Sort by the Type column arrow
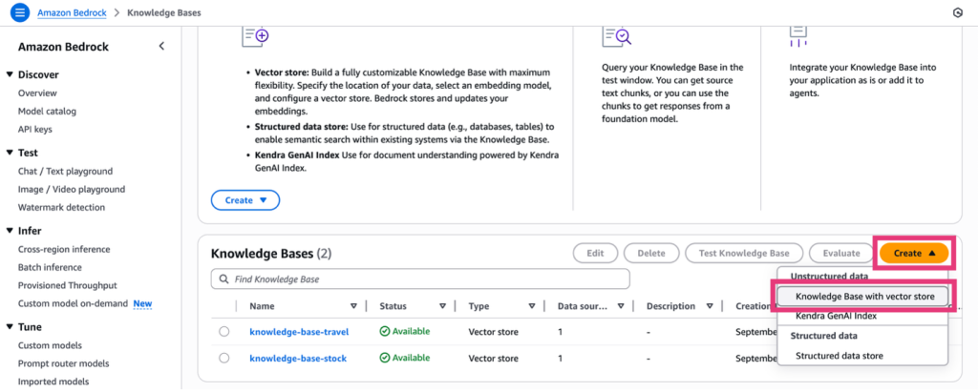 point(532,306)
